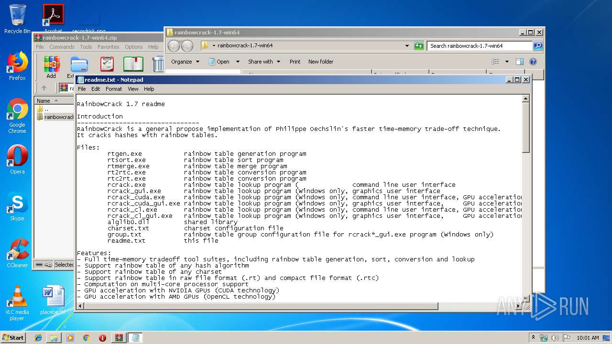Click New folder in Explorer toolbar
Image resolution: width=612 pixels, height=344 pixels.
pos(321,62)
